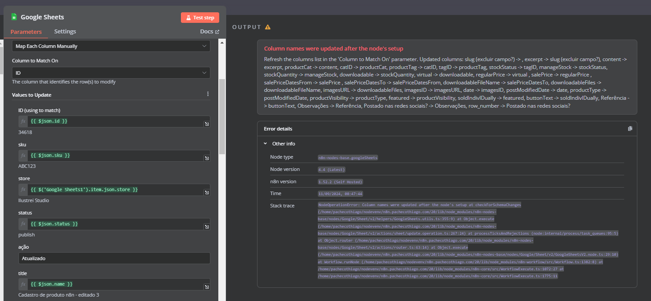Open expression editor for the ID field
Image resolution: width=651 pixels, height=301 pixels.
click(x=206, y=124)
